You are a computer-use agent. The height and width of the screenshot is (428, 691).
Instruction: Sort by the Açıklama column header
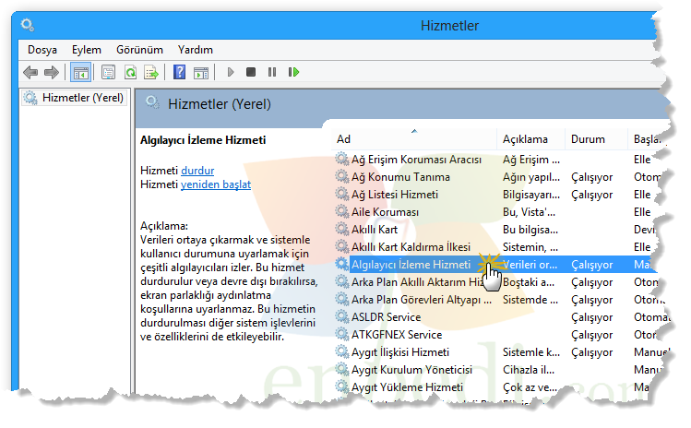click(x=530, y=139)
